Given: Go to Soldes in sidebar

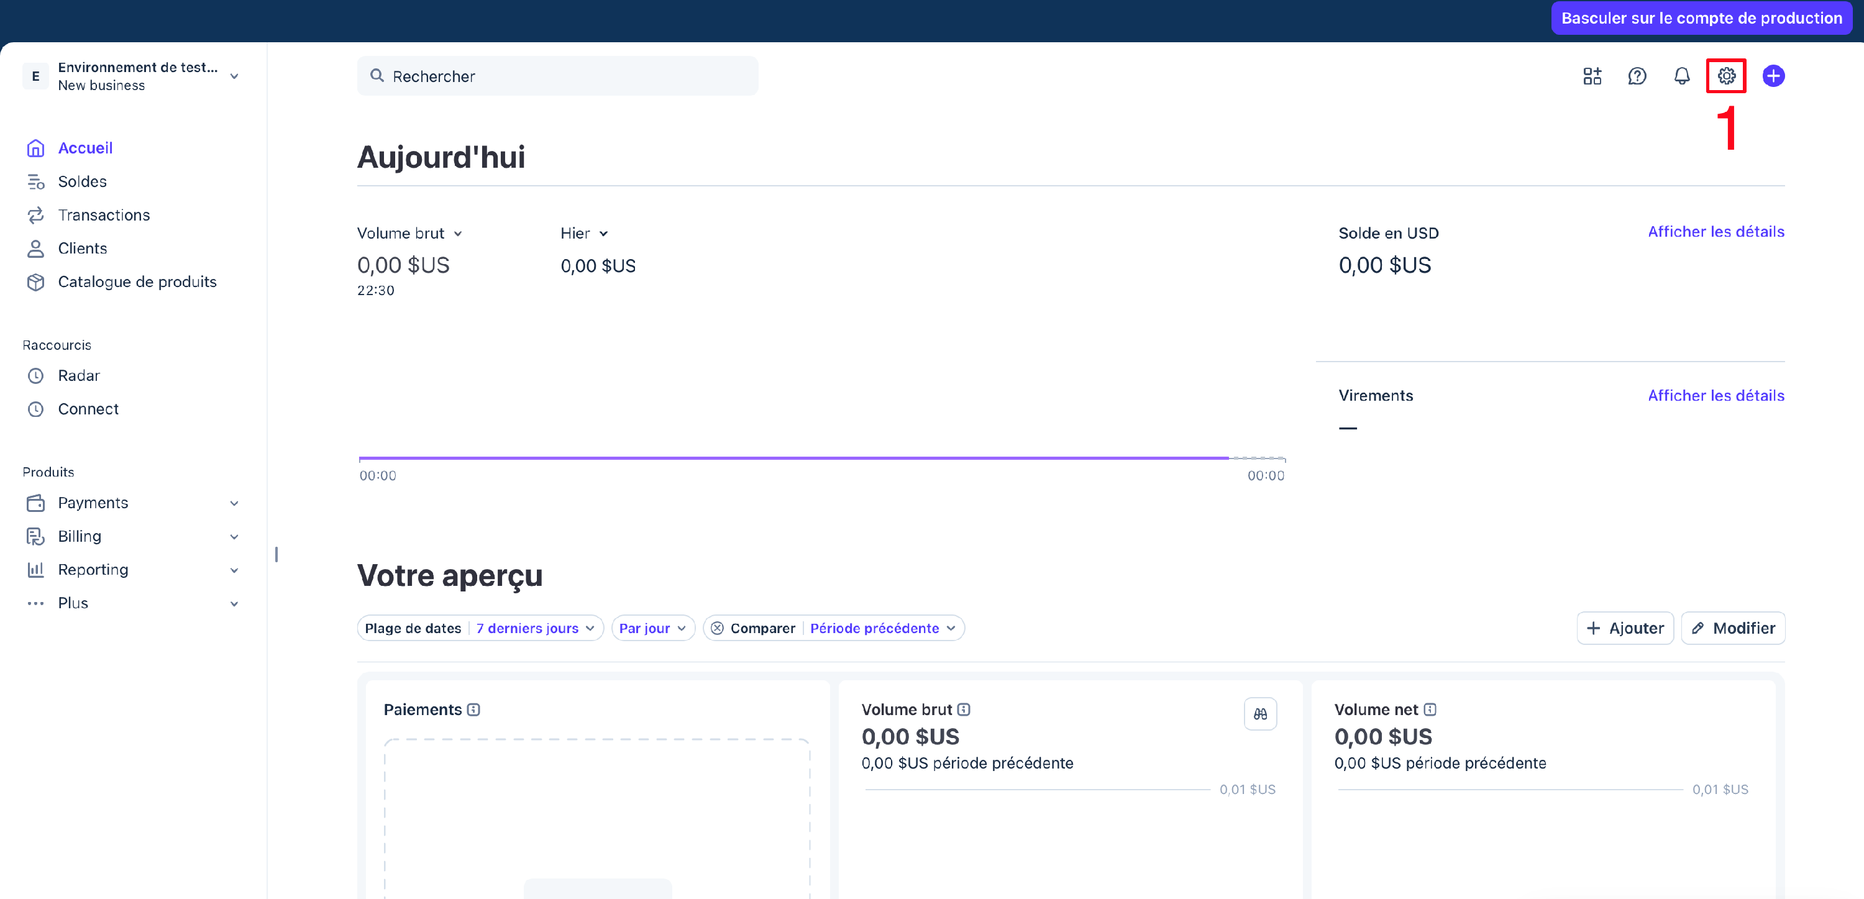Looking at the screenshot, I should tap(82, 181).
